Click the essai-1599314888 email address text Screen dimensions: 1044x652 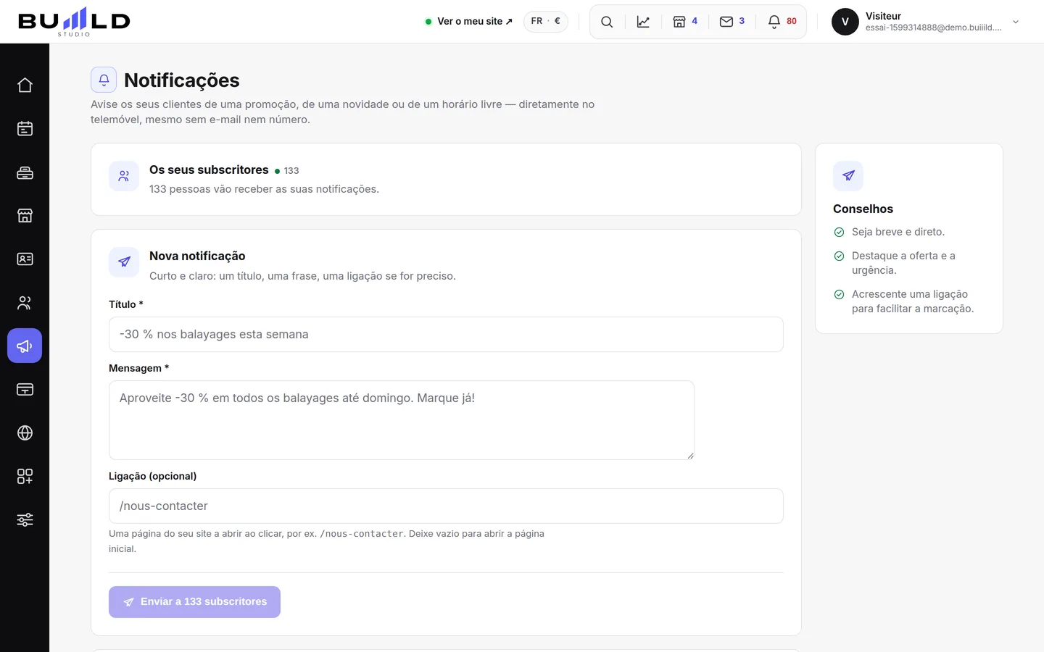[934, 28]
